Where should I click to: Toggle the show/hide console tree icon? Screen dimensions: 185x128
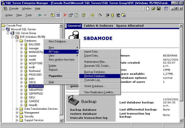pos(58,15)
